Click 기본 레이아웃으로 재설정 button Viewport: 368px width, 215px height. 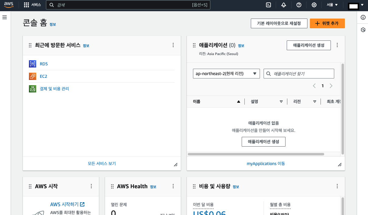[279, 23]
